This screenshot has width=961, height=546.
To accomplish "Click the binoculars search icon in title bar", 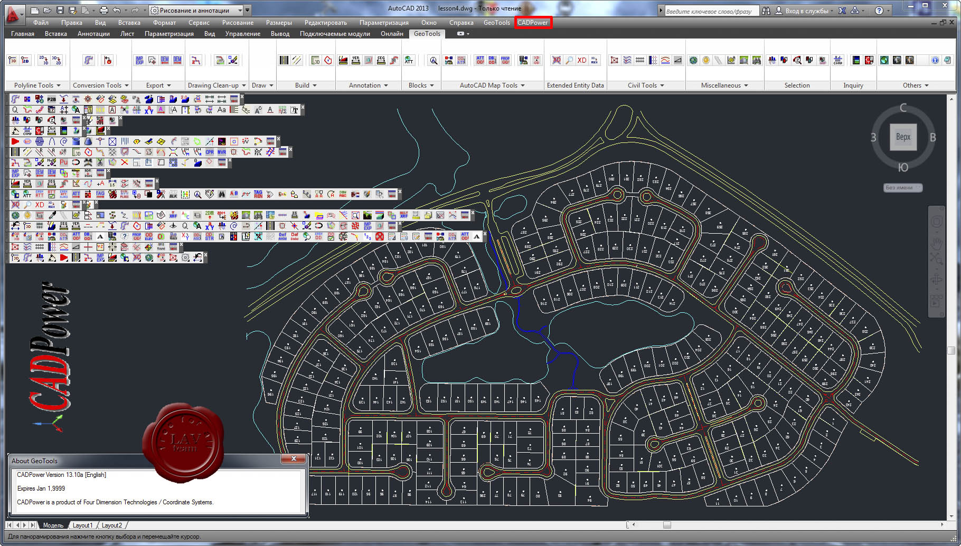I will pyautogui.click(x=766, y=11).
